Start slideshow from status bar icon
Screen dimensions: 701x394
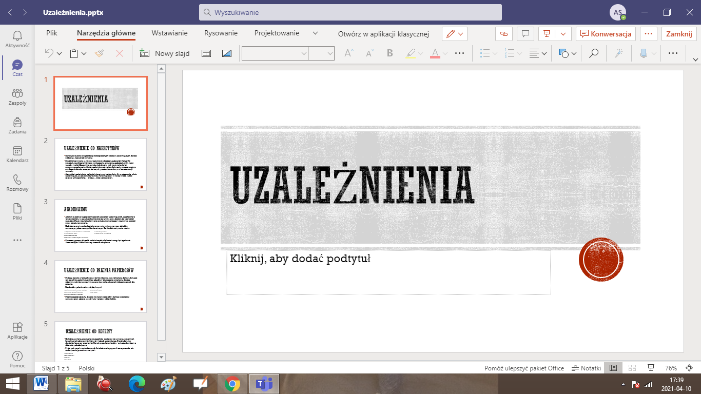pyautogui.click(x=651, y=368)
